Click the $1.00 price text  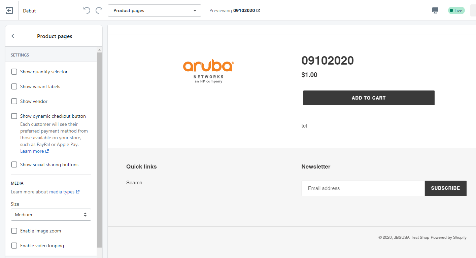[x=309, y=75]
